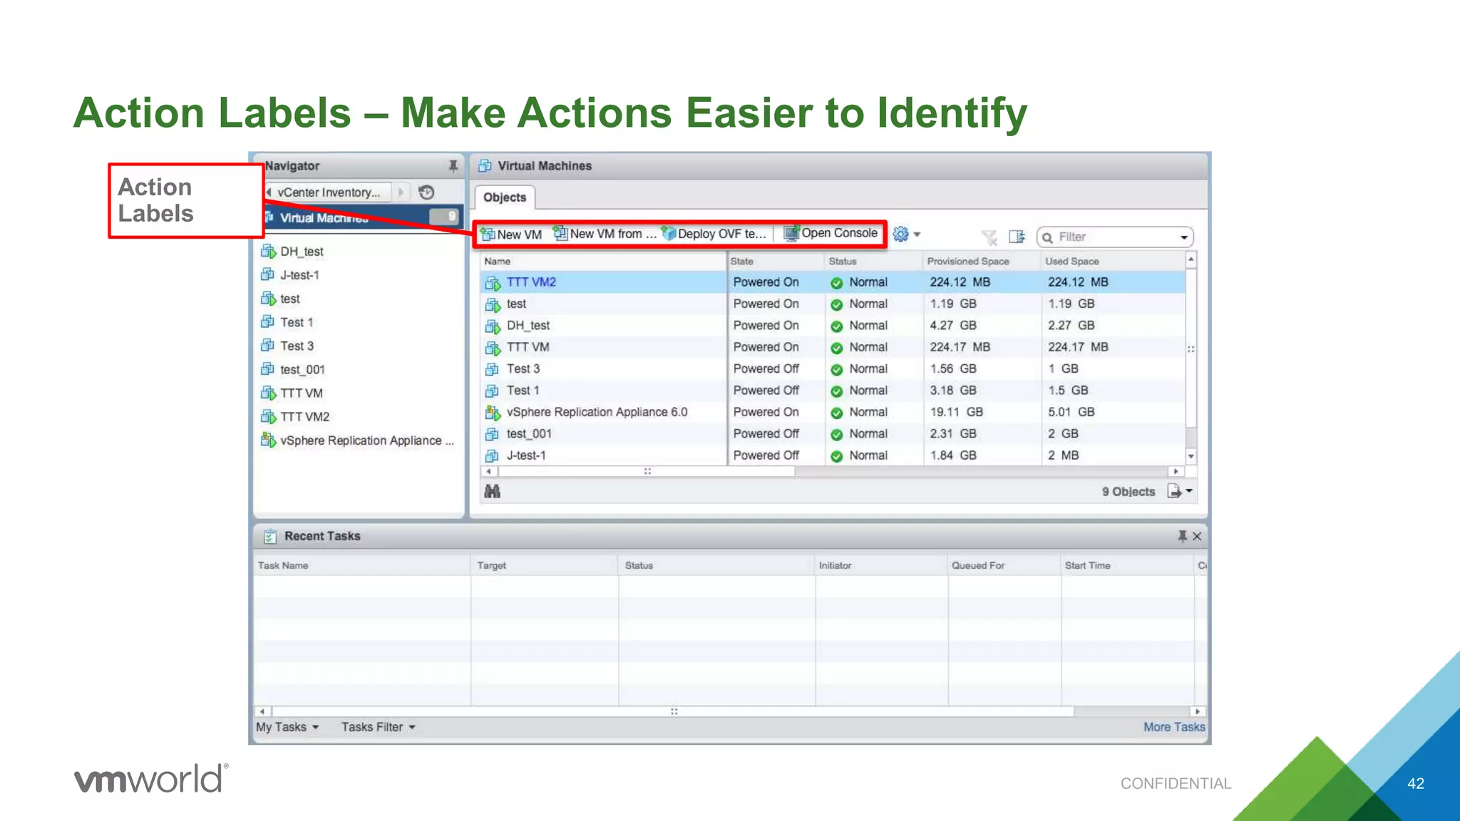Select TTT VM in Navigator list
The width and height of the screenshot is (1460, 821).
coord(301,393)
